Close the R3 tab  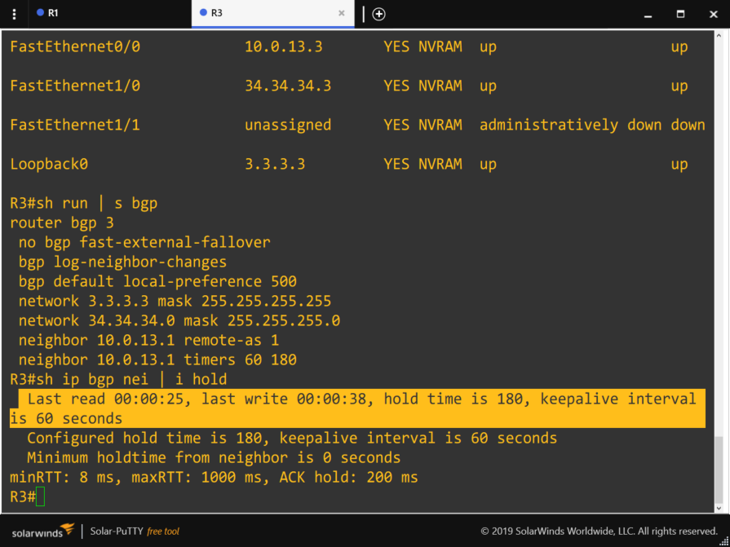(342, 13)
